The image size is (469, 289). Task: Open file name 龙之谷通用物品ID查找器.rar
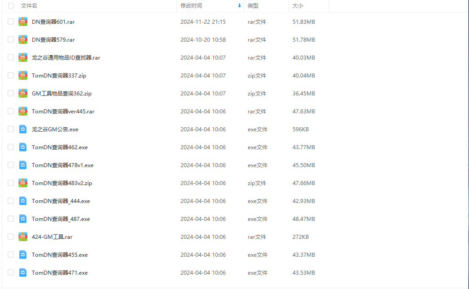click(66, 58)
